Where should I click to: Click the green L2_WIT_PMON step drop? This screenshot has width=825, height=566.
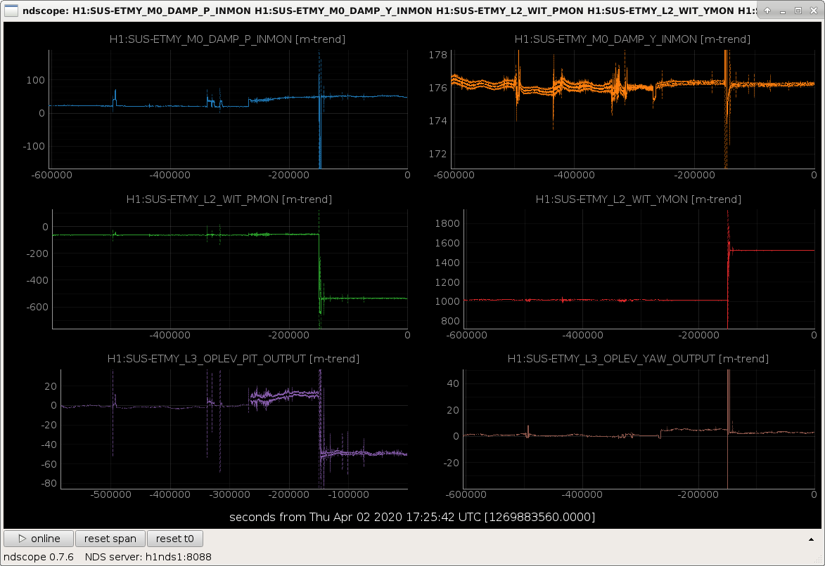tap(319, 268)
